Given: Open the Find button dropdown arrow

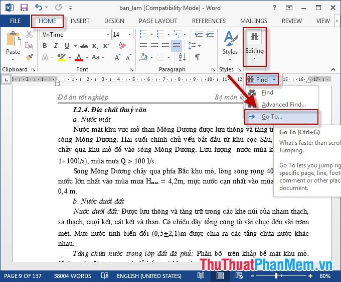Looking at the screenshot, I should (274, 79).
